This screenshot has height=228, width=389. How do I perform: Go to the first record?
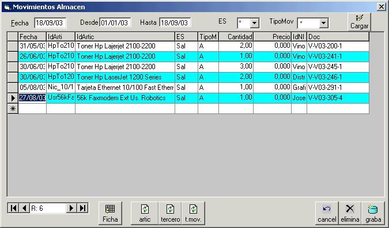pos(13,208)
